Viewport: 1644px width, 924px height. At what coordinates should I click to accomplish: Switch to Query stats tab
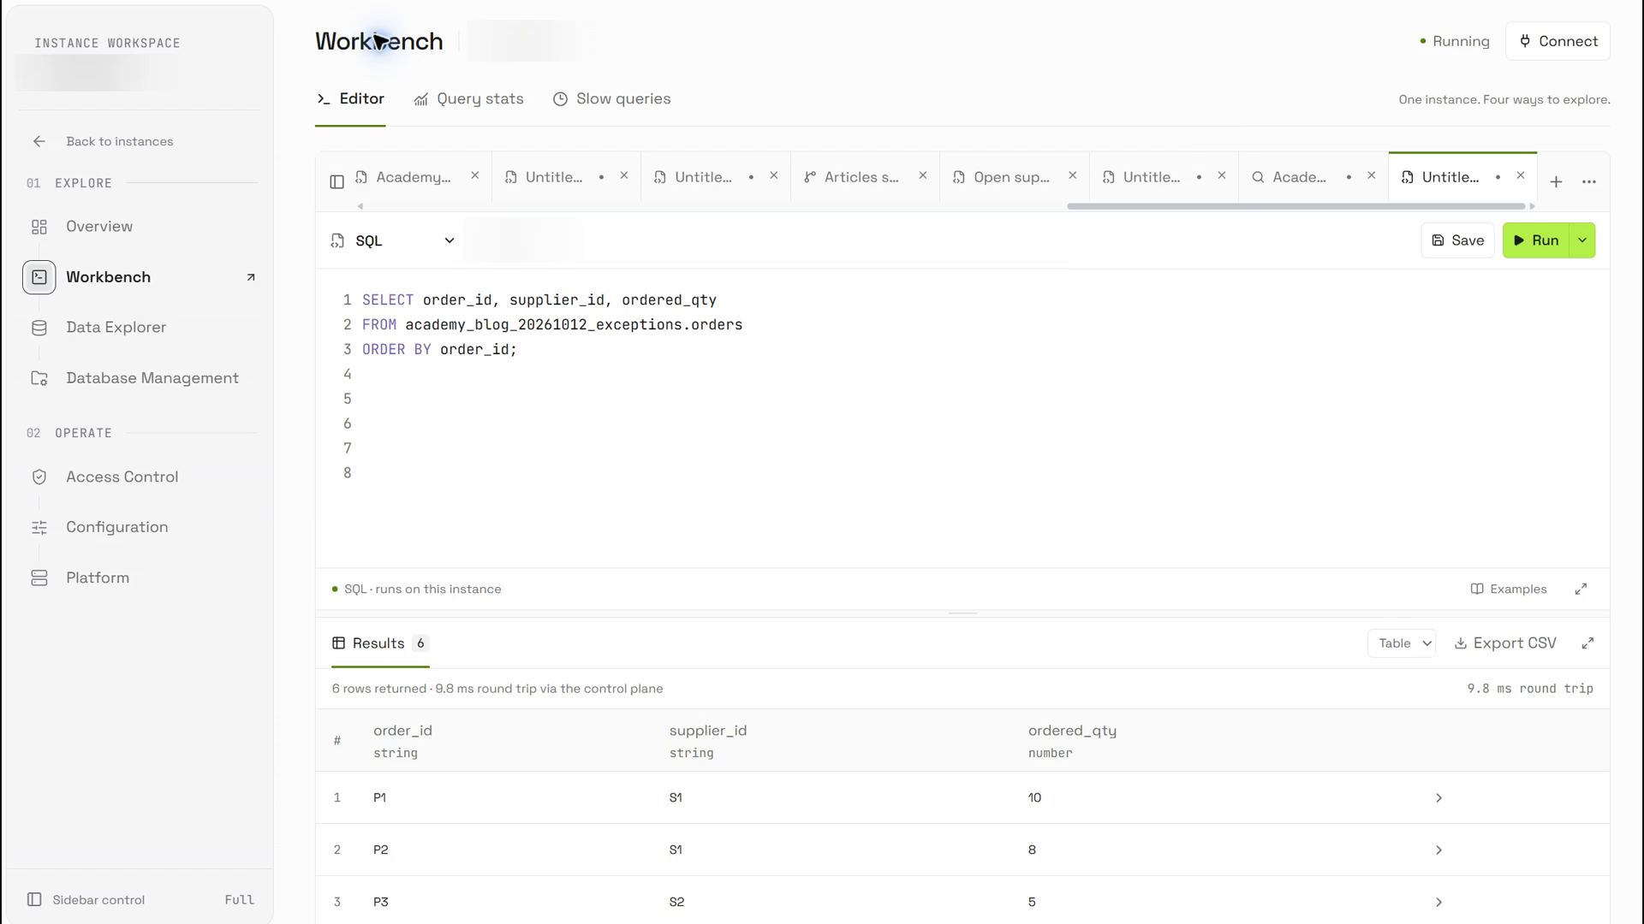(468, 99)
